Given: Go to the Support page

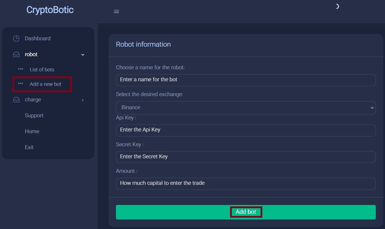Looking at the screenshot, I should point(34,116).
